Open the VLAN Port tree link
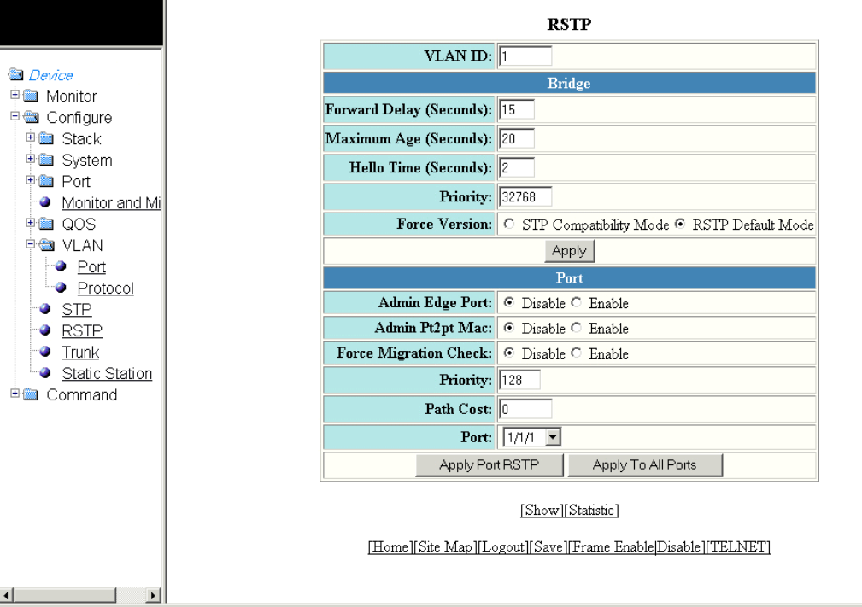This screenshot has height=607, width=862. 91,267
